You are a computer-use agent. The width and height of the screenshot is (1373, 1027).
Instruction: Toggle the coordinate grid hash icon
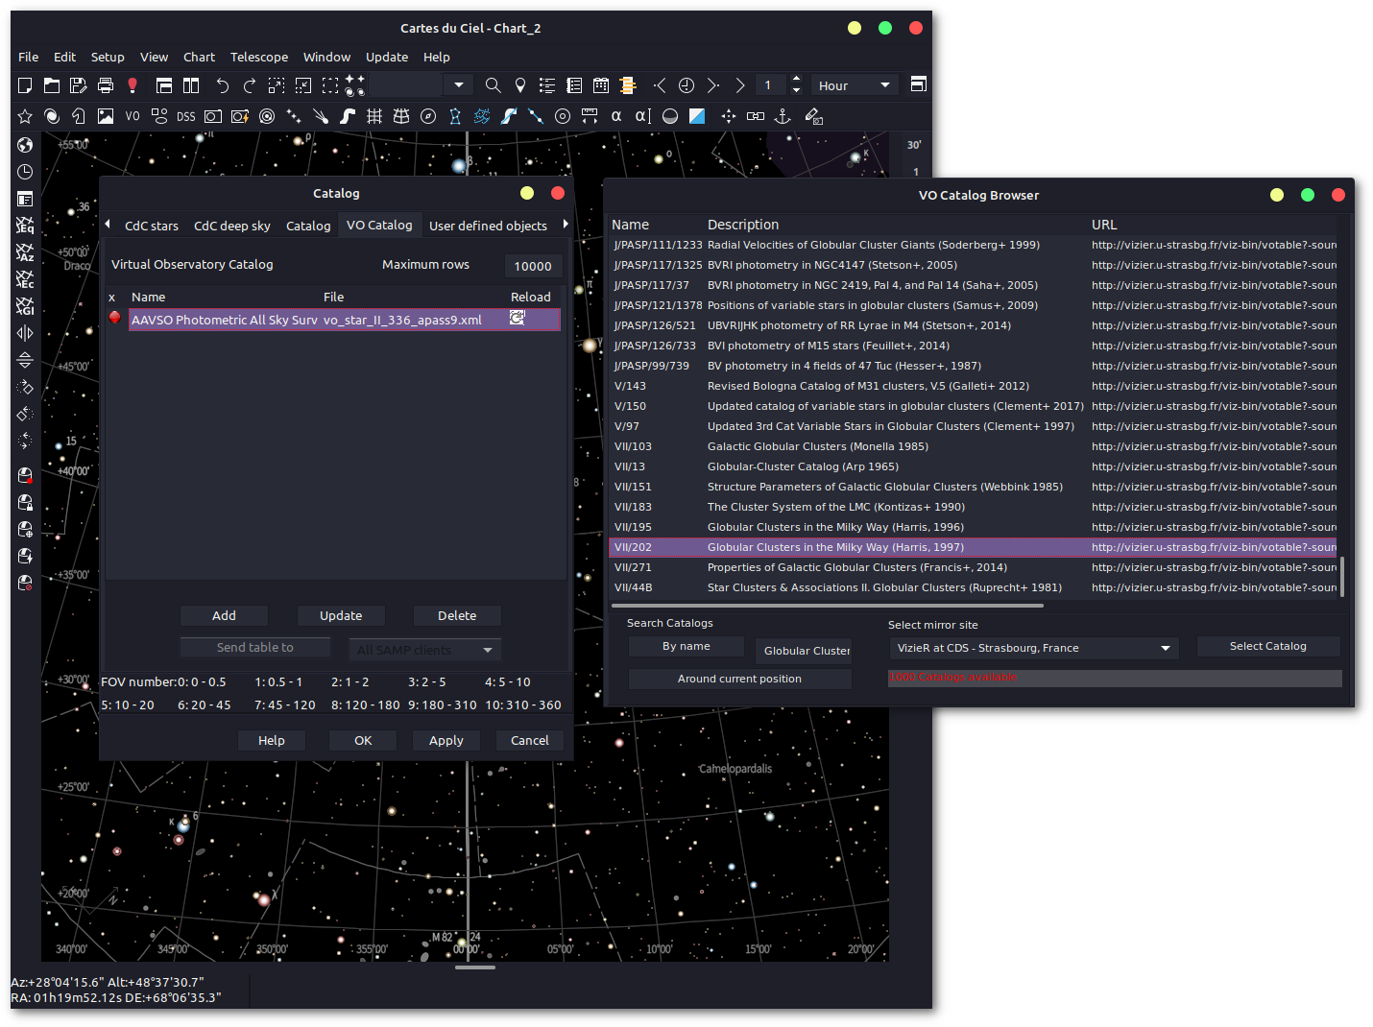click(374, 116)
